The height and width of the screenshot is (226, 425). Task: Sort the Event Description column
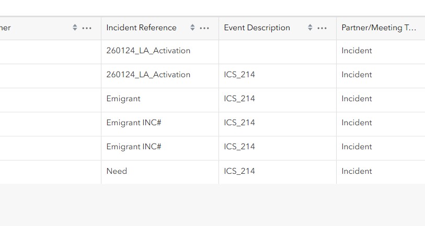(x=310, y=27)
